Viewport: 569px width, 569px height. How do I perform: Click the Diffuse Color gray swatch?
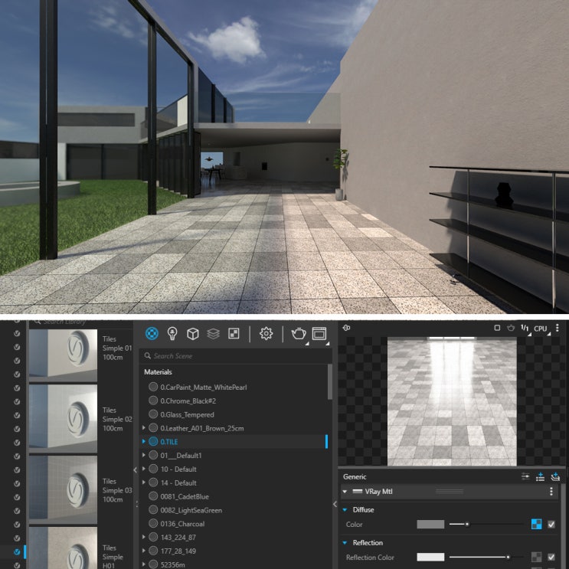click(430, 524)
